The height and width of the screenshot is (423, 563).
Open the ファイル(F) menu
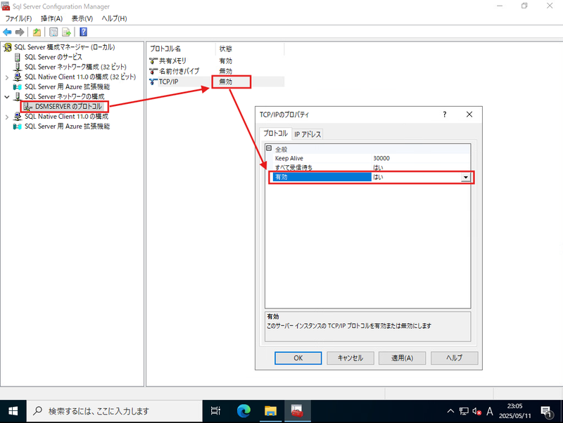[x=19, y=19]
